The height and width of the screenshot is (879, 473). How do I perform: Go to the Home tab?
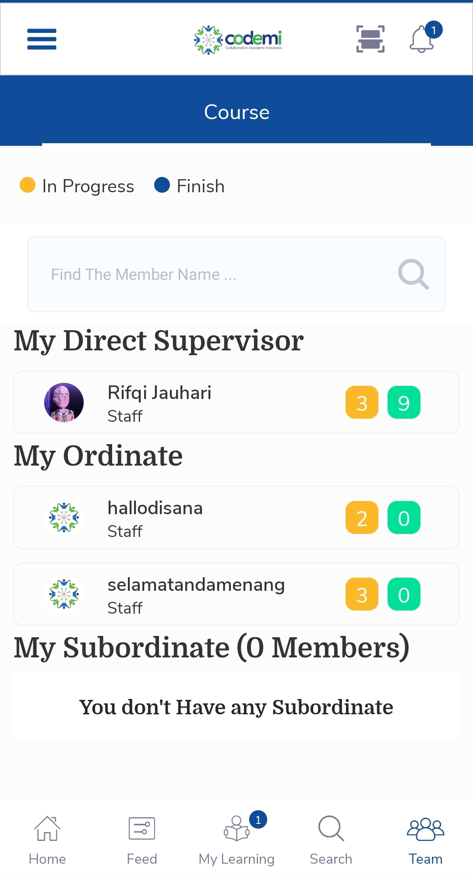point(47,840)
